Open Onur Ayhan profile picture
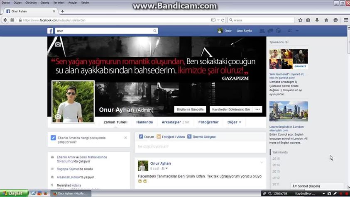Viewport: 350px width, 197px height. click(73, 102)
